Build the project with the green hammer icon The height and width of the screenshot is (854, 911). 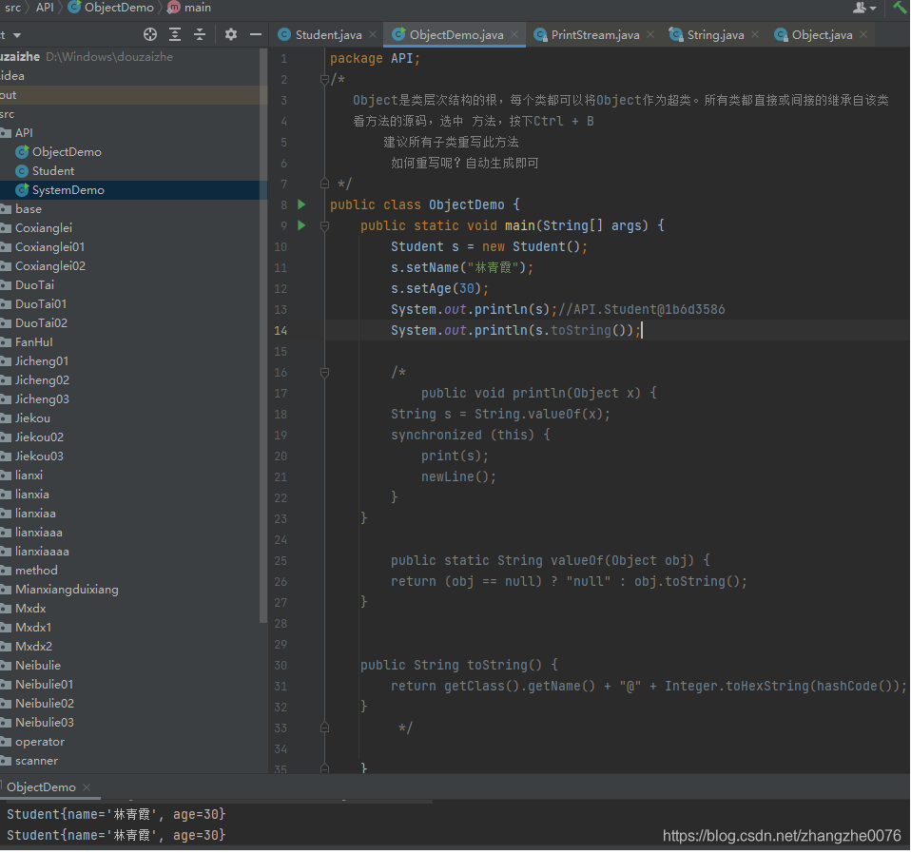click(x=899, y=8)
